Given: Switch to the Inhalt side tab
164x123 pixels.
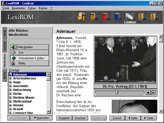Looking at the screenshot, I should [x=5, y=33].
